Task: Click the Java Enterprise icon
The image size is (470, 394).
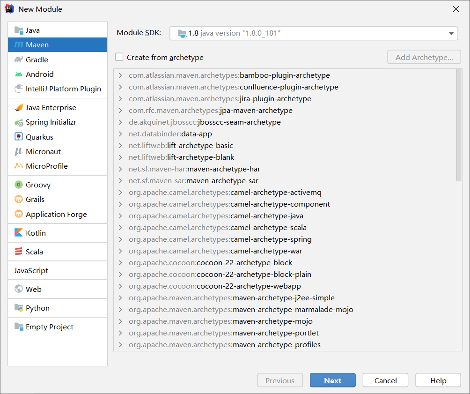Action: coord(19,107)
